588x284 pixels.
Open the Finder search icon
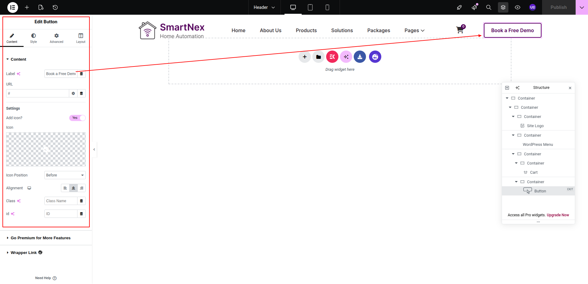coord(488,7)
